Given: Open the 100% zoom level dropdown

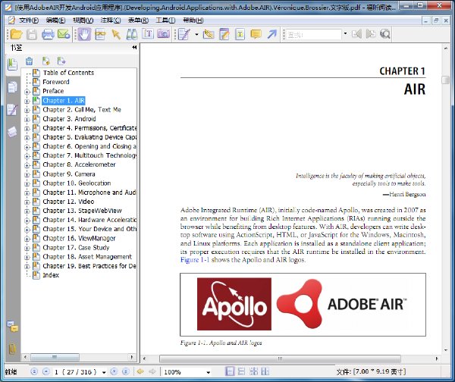Looking at the screenshot, I should pos(208,372).
